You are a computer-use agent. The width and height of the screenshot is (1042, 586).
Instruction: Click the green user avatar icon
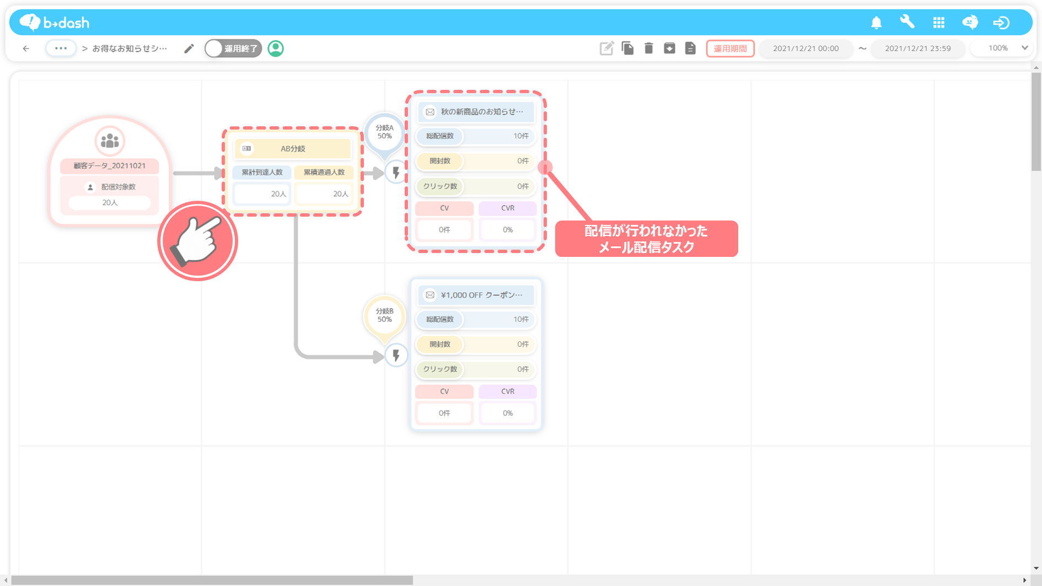tap(276, 49)
